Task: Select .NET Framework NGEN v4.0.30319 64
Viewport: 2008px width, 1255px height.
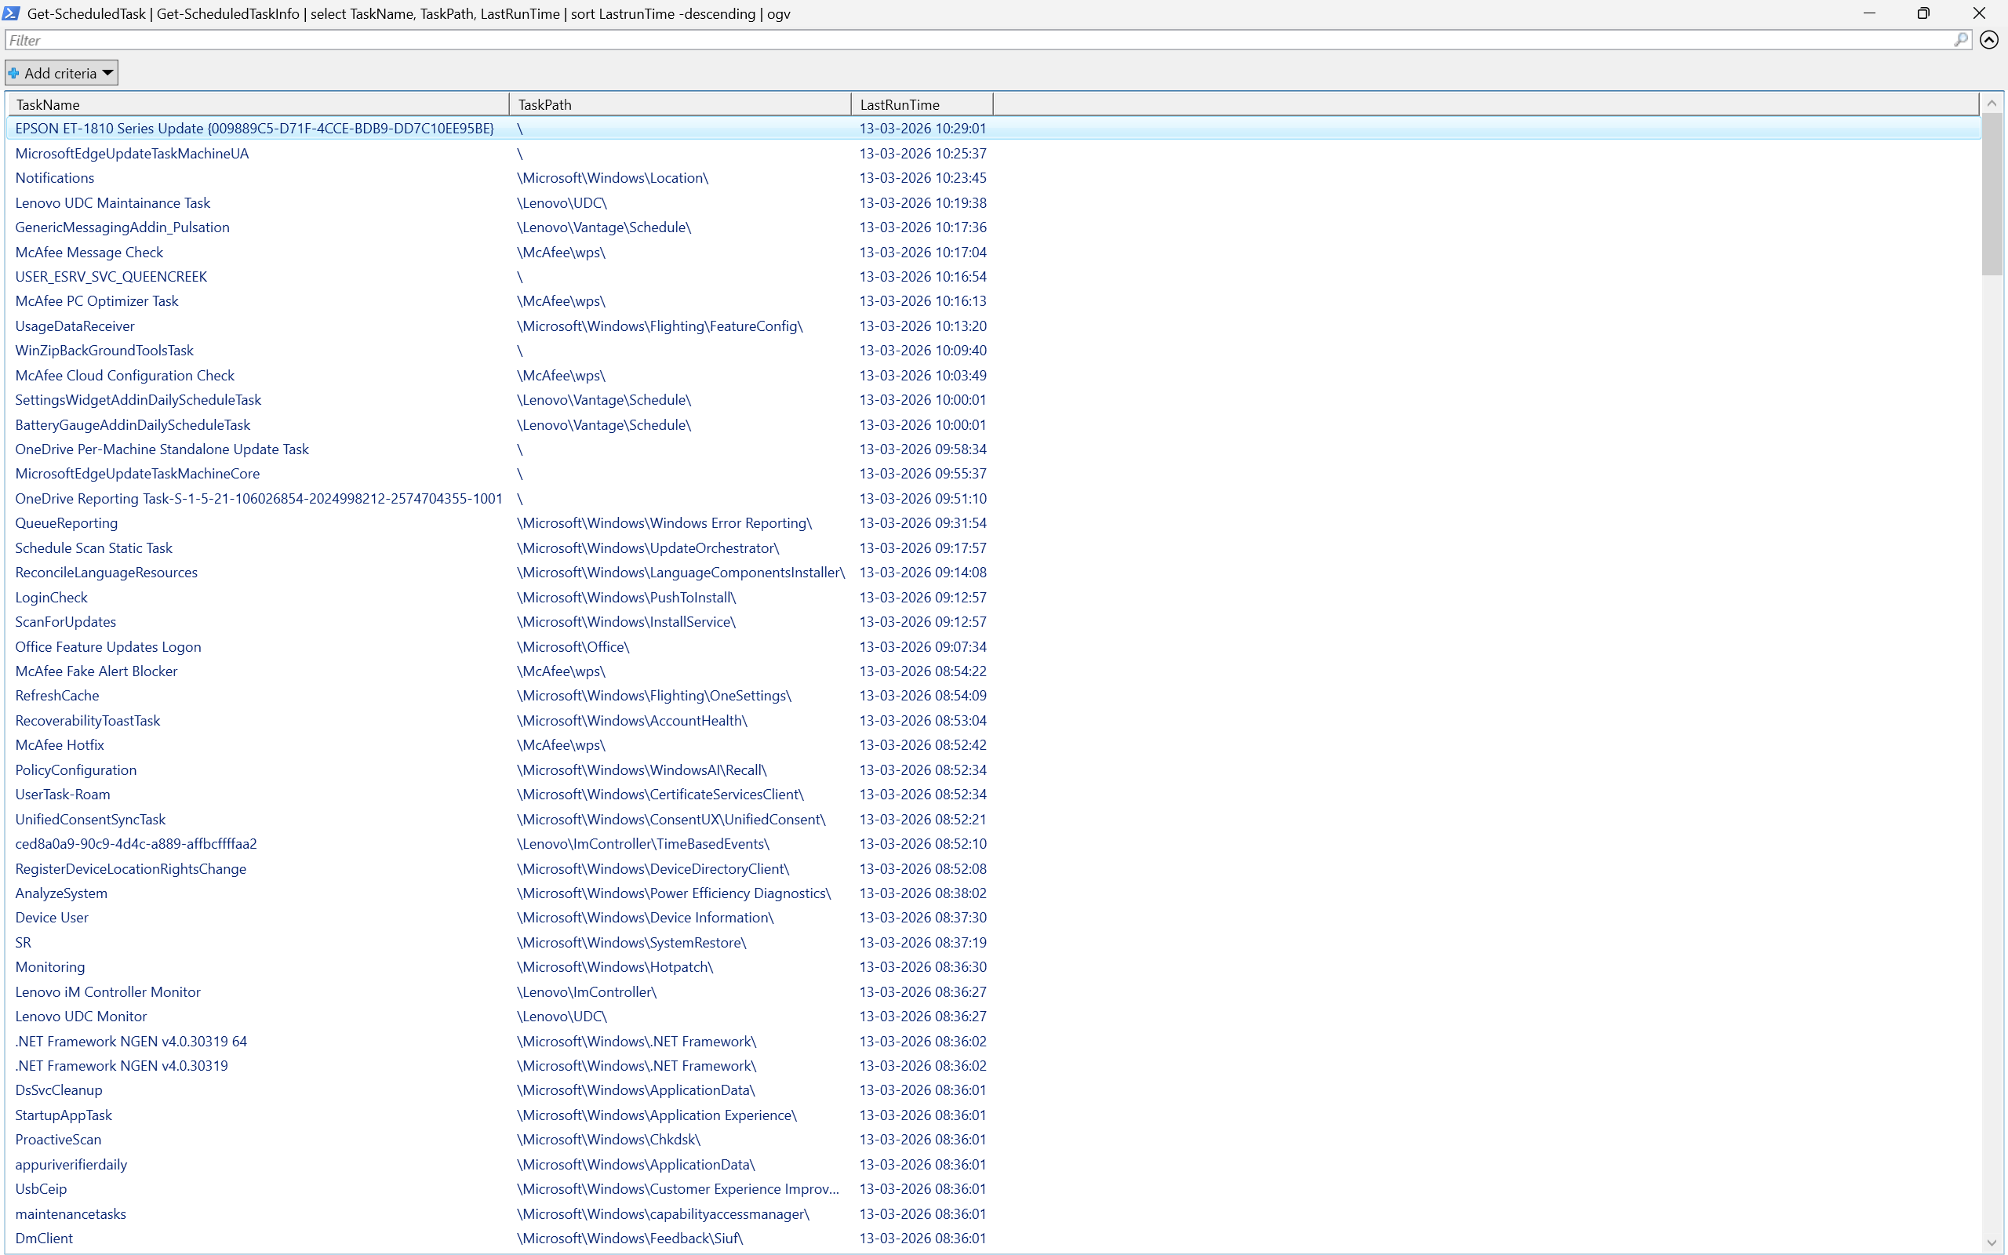Action: pos(994,1042)
